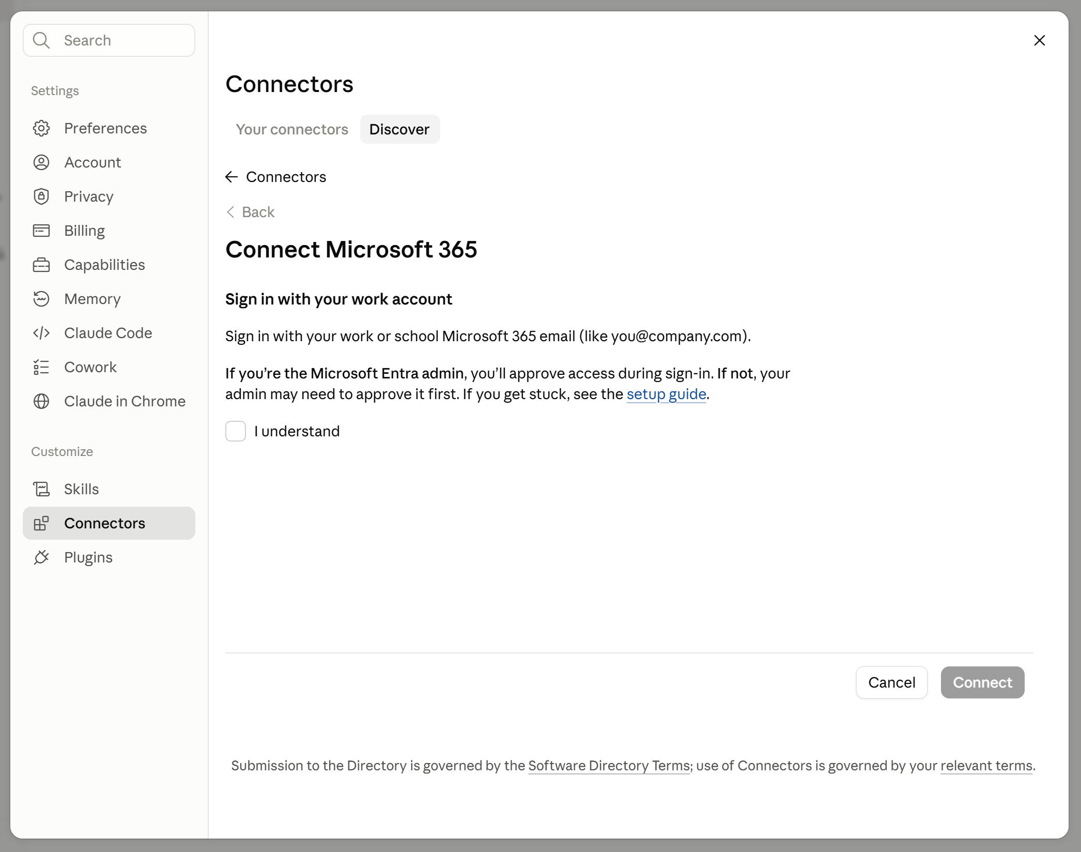Click the Claude in Chrome globe icon
This screenshot has width=1081, height=852.
(41, 401)
